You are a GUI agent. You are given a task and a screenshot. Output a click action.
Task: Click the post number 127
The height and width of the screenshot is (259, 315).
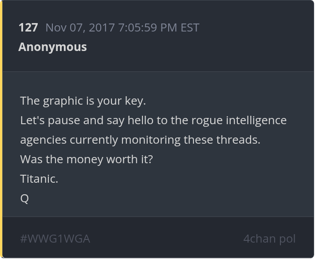point(28,27)
